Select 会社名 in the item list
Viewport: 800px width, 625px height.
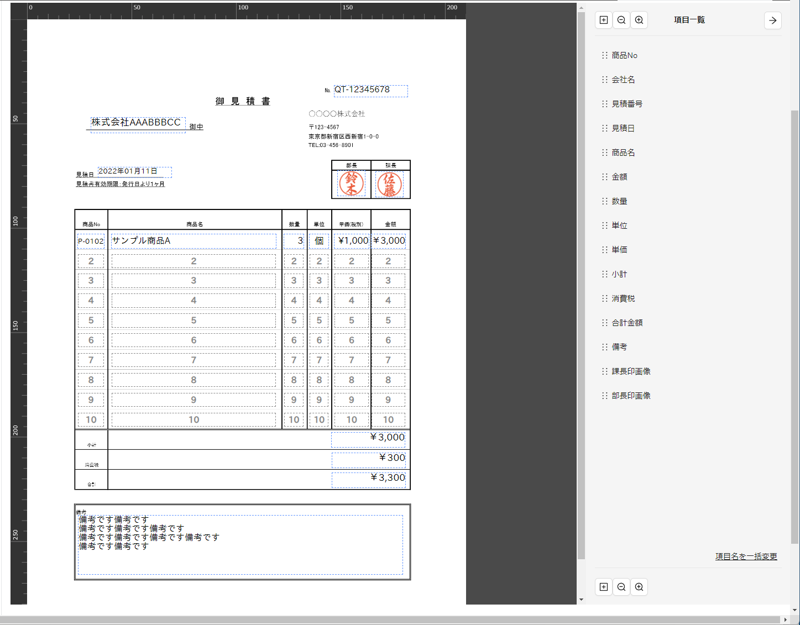(623, 80)
